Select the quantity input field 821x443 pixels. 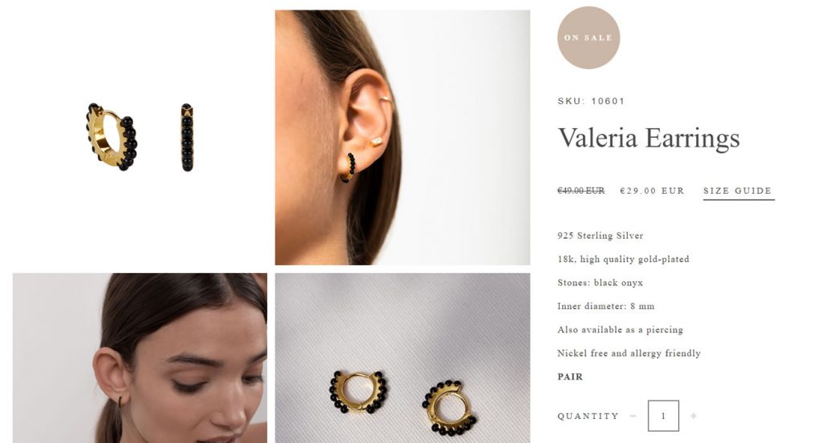pyautogui.click(x=663, y=416)
